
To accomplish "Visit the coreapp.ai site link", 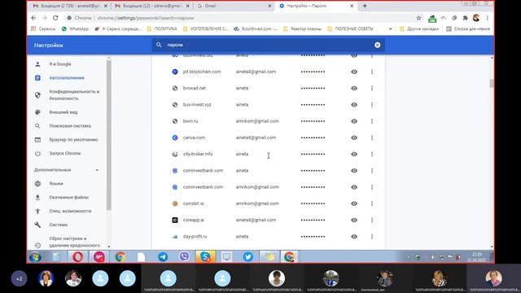I will click(194, 220).
